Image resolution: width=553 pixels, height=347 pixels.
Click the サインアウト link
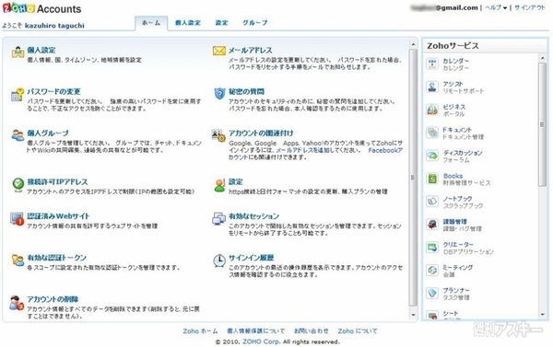coord(530,7)
